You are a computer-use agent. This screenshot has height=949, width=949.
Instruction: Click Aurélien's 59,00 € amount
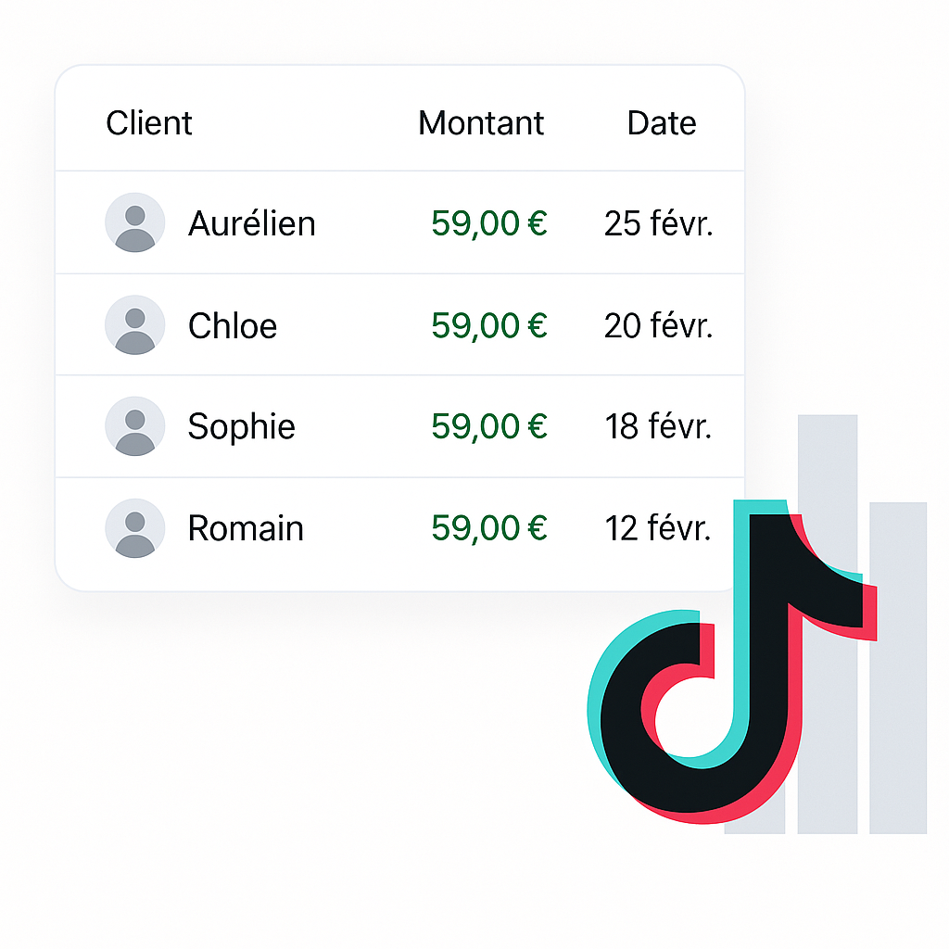pos(489,223)
